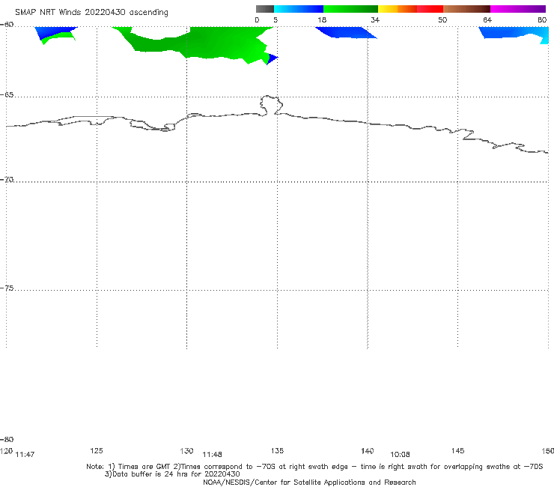The height and width of the screenshot is (487, 554).
Task: Click the coastline peninsula bump near longitude 135
Action: pos(271,105)
